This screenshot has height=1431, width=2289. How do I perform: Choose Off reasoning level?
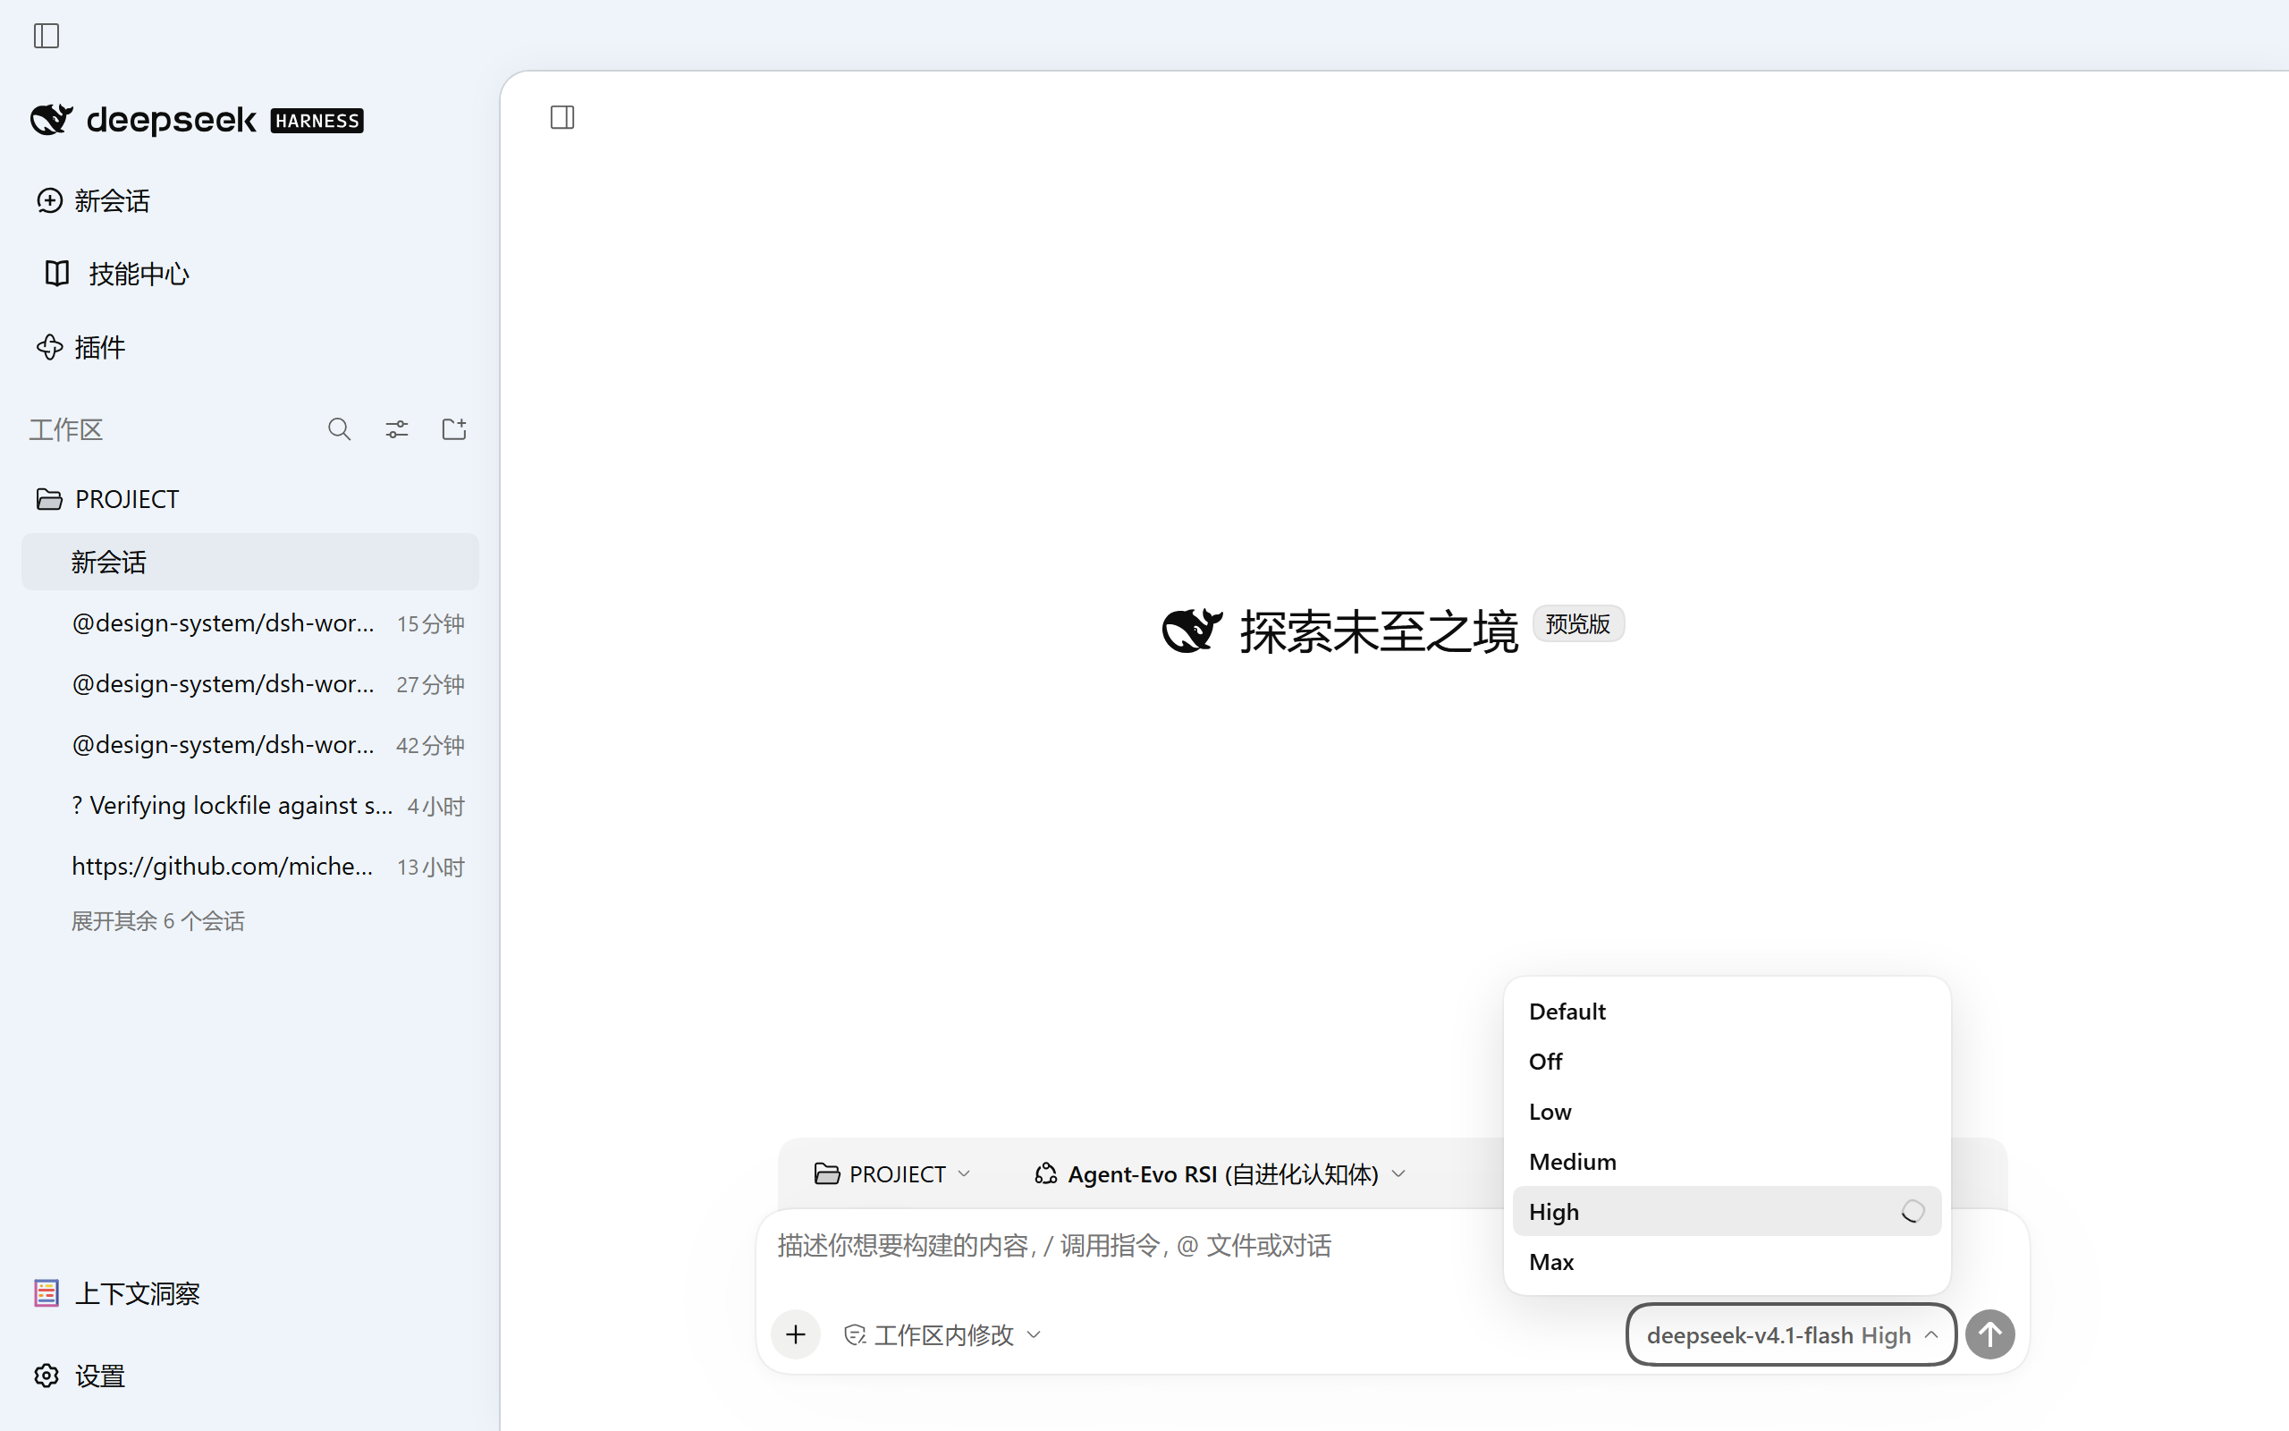1727,1061
